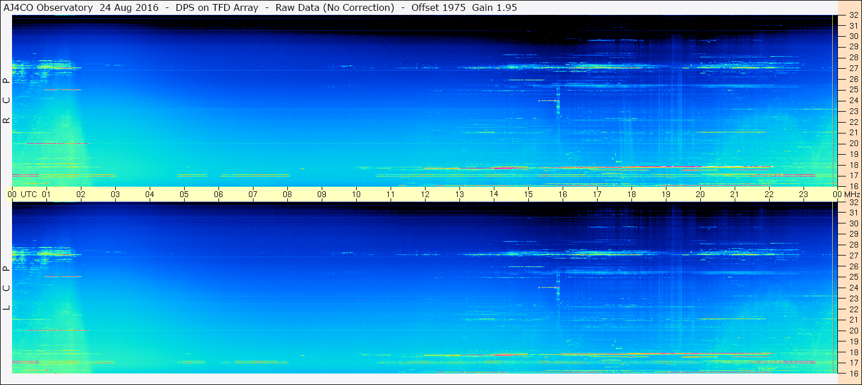Select hour 04 on the time axis
Viewport: 862px width, 385px height.
pos(150,194)
